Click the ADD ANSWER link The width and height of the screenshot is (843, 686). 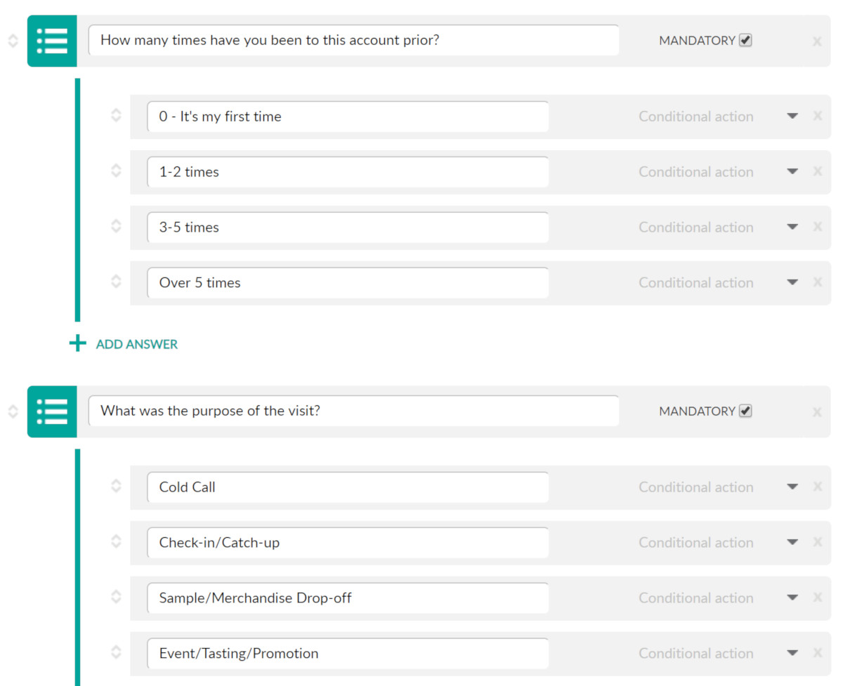point(137,344)
